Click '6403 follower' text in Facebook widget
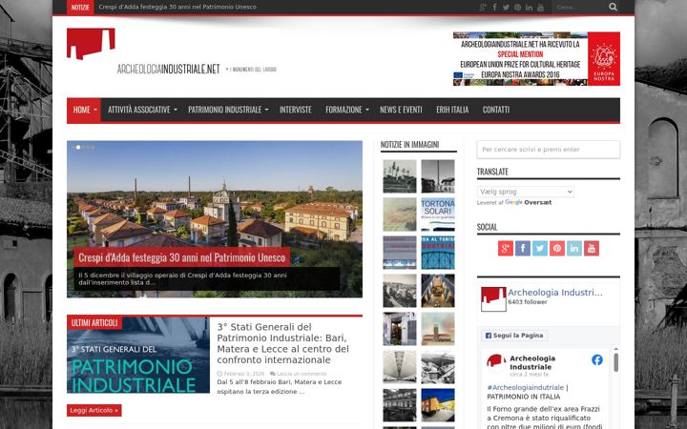Image resolution: width=687 pixels, height=429 pixels. tap(528, 302)
